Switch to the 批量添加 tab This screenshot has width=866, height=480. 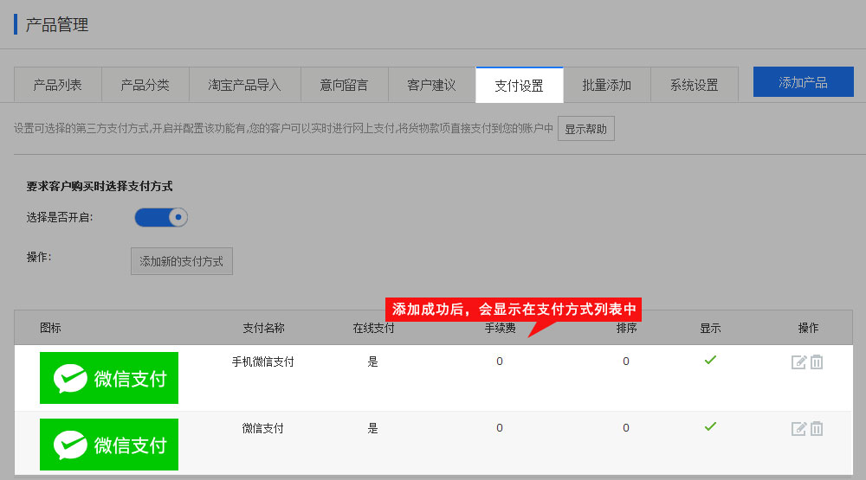coord(606,85)
